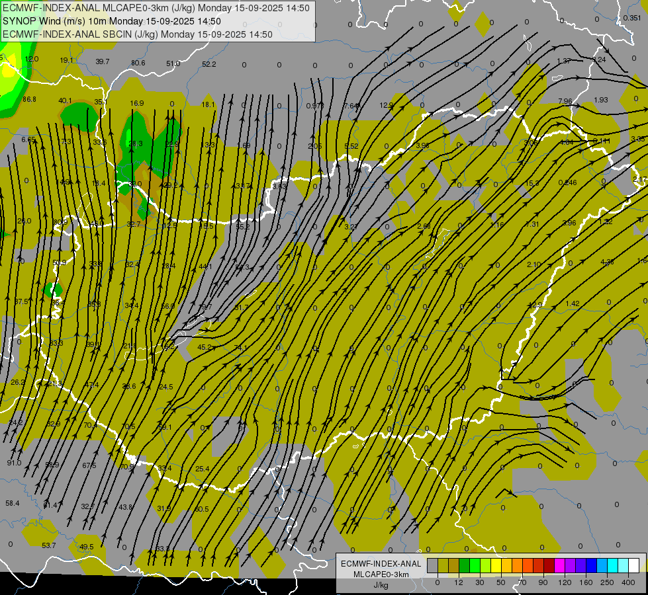Click the map value '53.7'
Viewport: 648px width, 595px height.
point(49,545)
